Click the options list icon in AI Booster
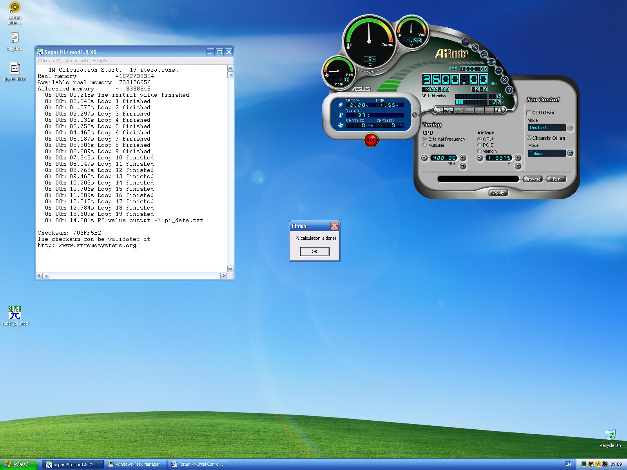The image size is (627, 470). (484, 54)
